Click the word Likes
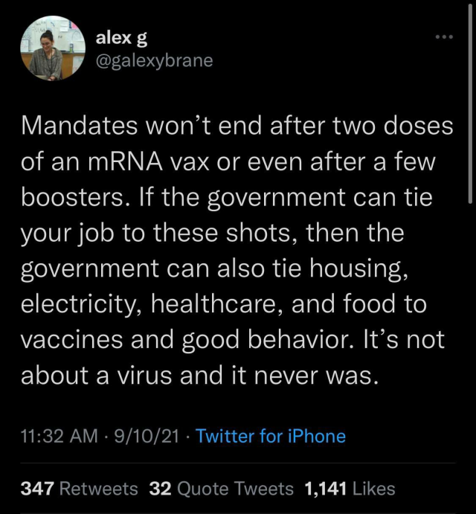Viewport: 476px width, 514px height. pos(374,489)
